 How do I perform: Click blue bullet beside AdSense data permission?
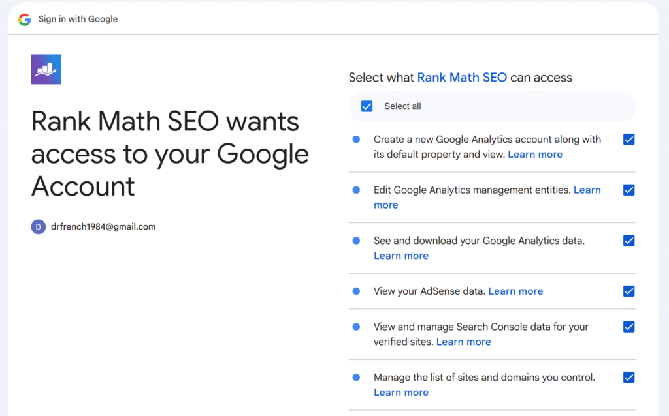click(356, 291)
